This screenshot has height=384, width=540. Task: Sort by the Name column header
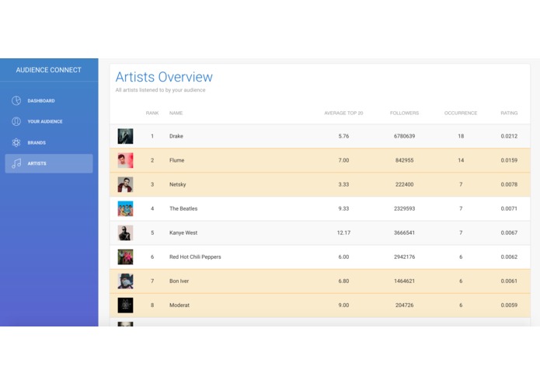tap(176, 113)
